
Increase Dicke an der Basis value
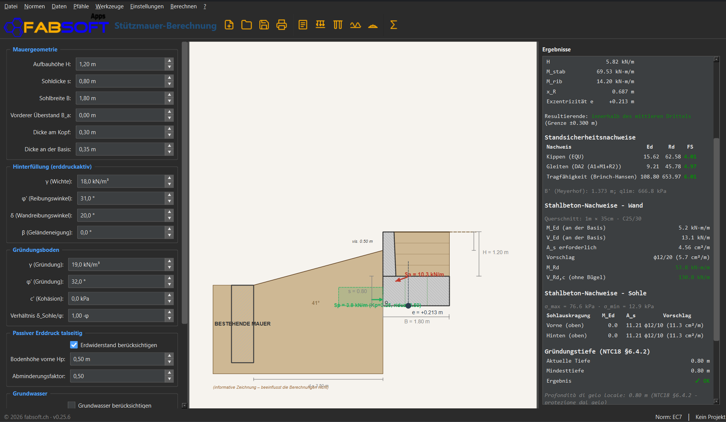point(170,146)
